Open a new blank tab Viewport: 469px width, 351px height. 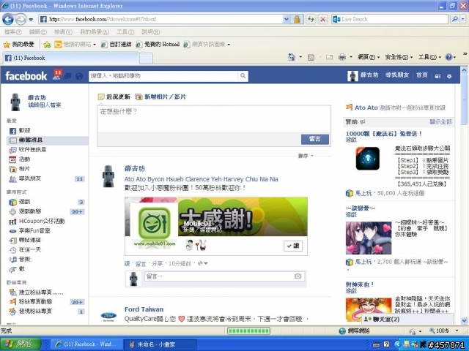pos(146,58)
